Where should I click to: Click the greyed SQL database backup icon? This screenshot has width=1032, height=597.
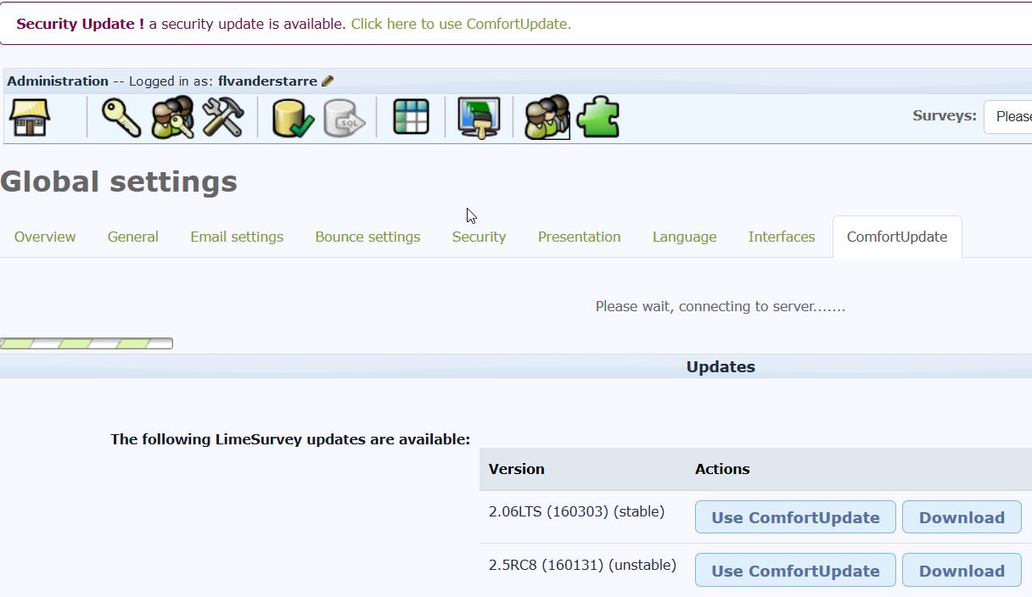[344, 117]
